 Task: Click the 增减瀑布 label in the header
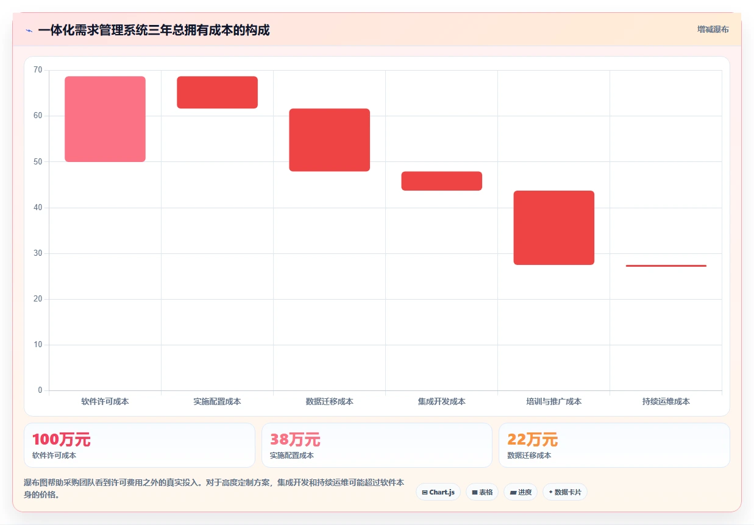(x=713, y=29)
